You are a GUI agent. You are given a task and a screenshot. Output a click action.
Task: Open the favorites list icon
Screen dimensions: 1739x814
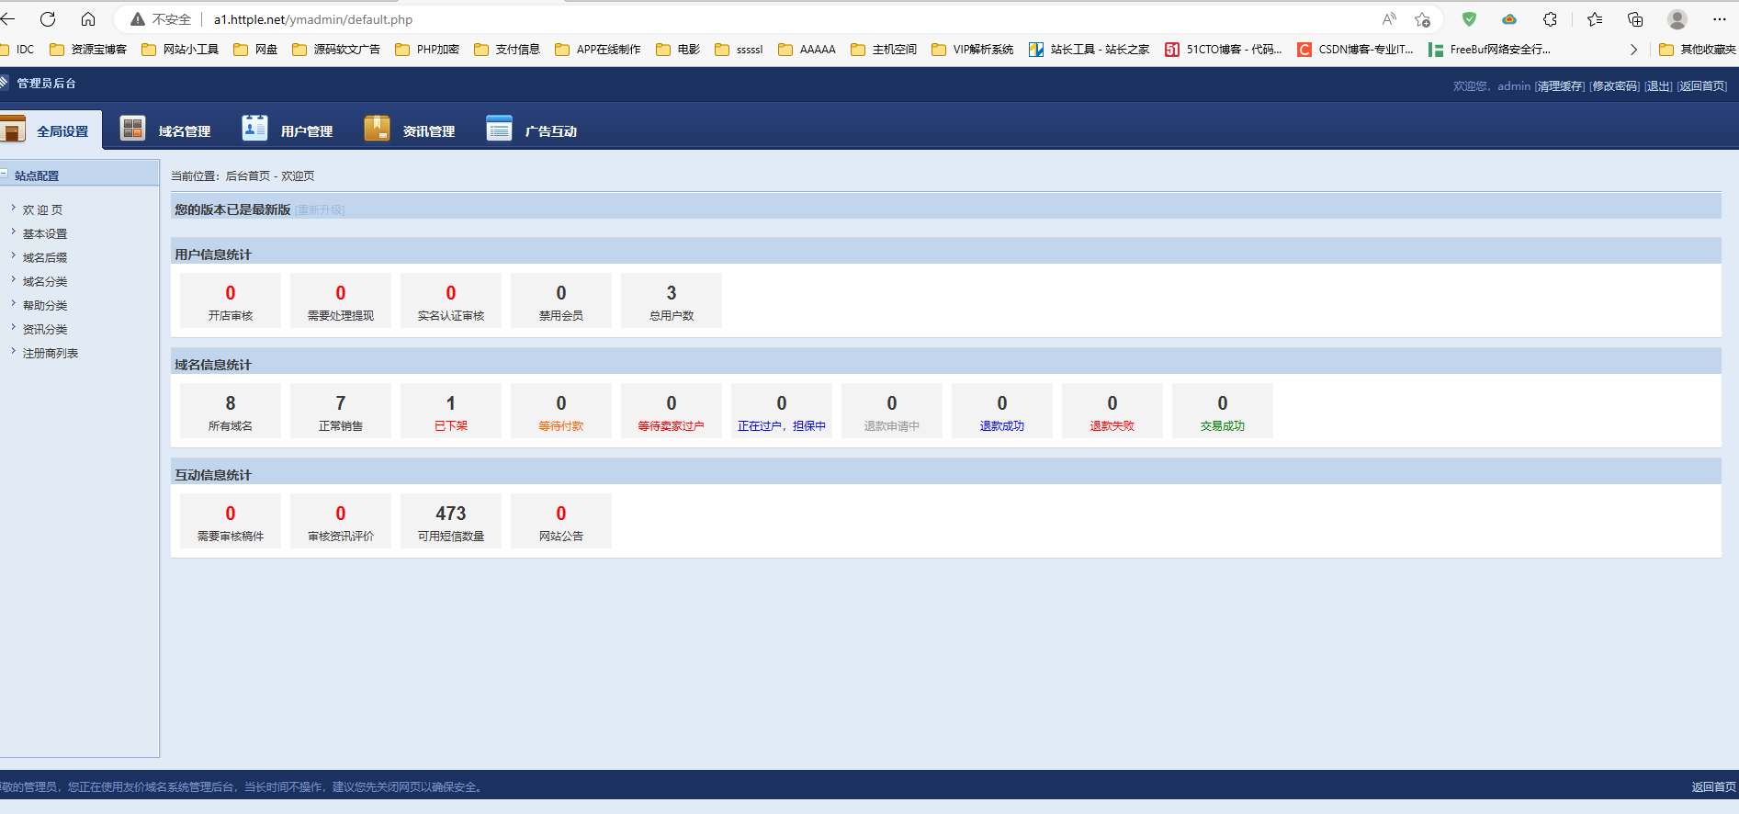pos(1595,19)
